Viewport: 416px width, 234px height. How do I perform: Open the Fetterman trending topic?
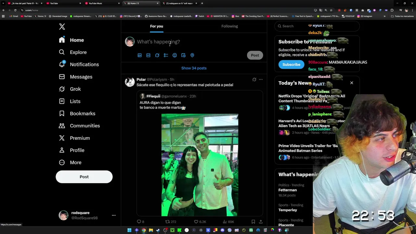pyautogui.click(x=288, y=190)
